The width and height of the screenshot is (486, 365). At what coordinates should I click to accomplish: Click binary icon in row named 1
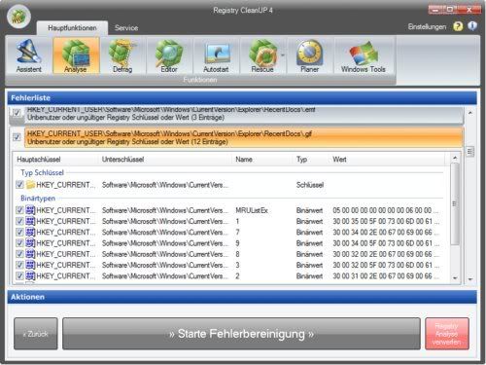point(30,221)
